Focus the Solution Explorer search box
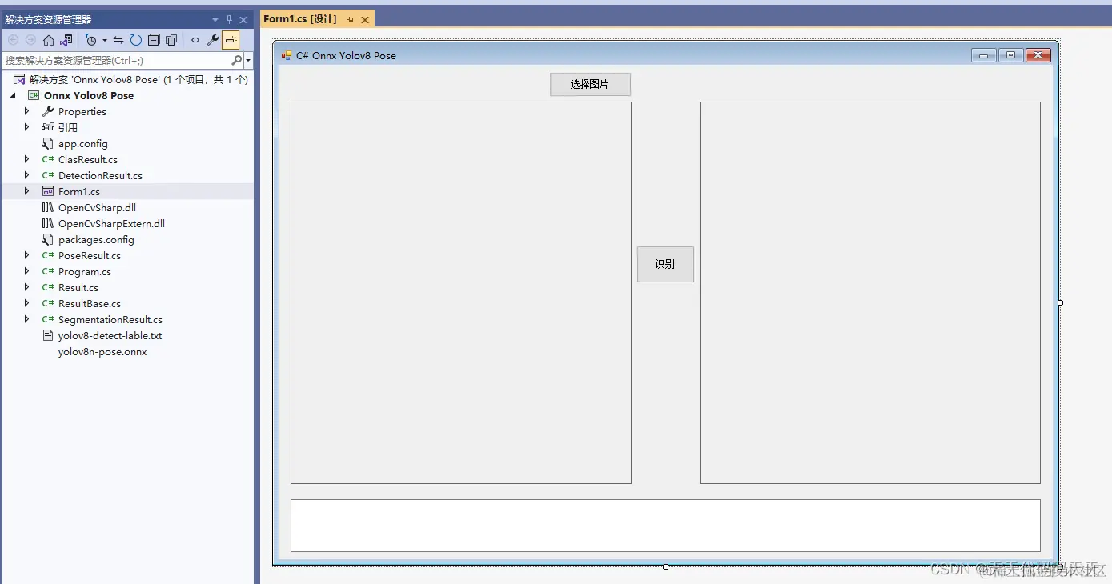Screen dimensions: 1112x584 point(117,60)
